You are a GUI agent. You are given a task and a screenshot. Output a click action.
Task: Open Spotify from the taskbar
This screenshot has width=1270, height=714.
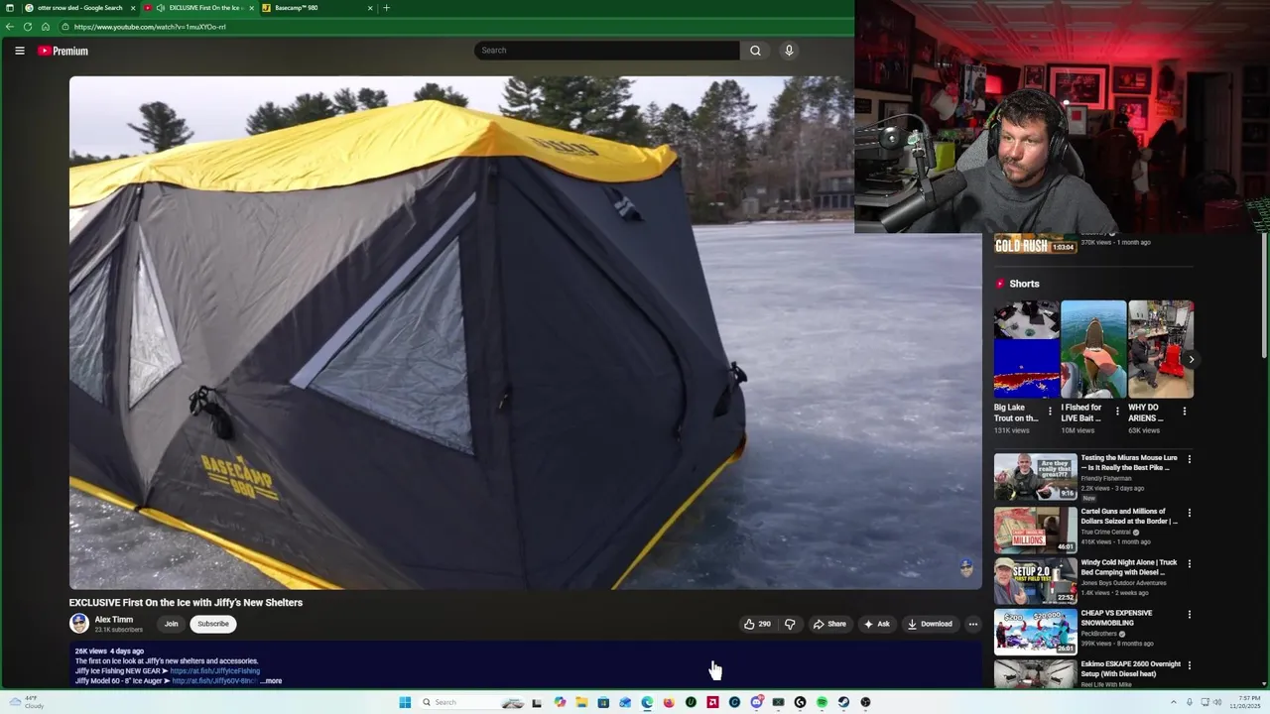point(822,702)
